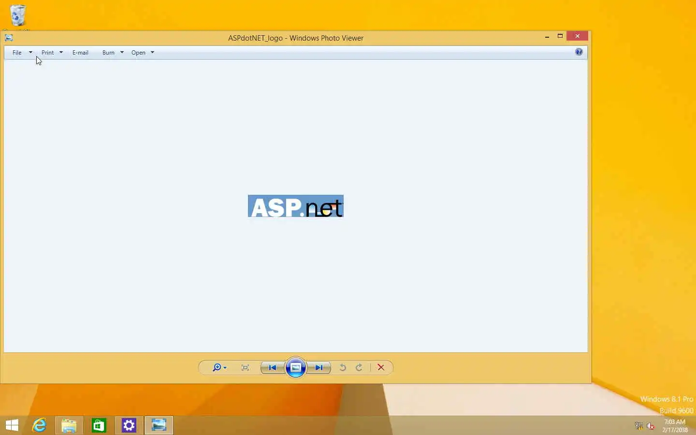This screenshot has width=696, height=435.
Task: Minimize the Windows Photo Viewer window
Action: pos(547,36)
